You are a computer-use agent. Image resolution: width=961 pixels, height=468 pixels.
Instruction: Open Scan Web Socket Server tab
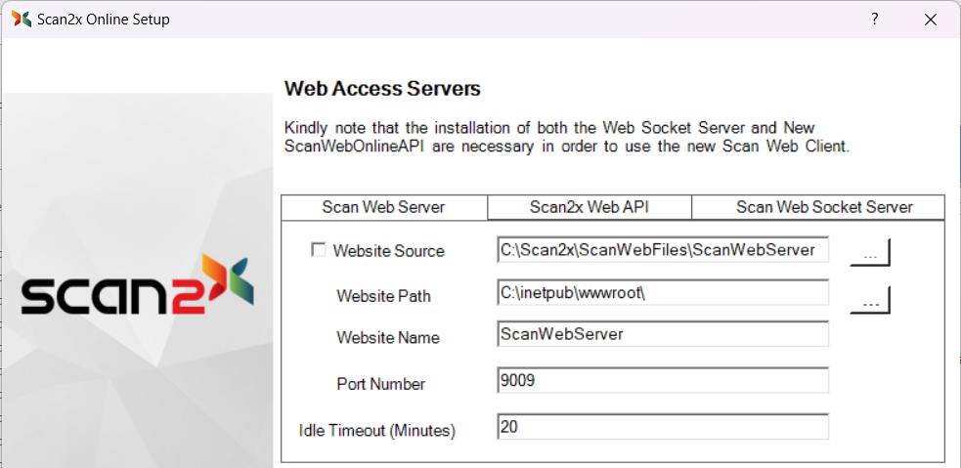818,208
